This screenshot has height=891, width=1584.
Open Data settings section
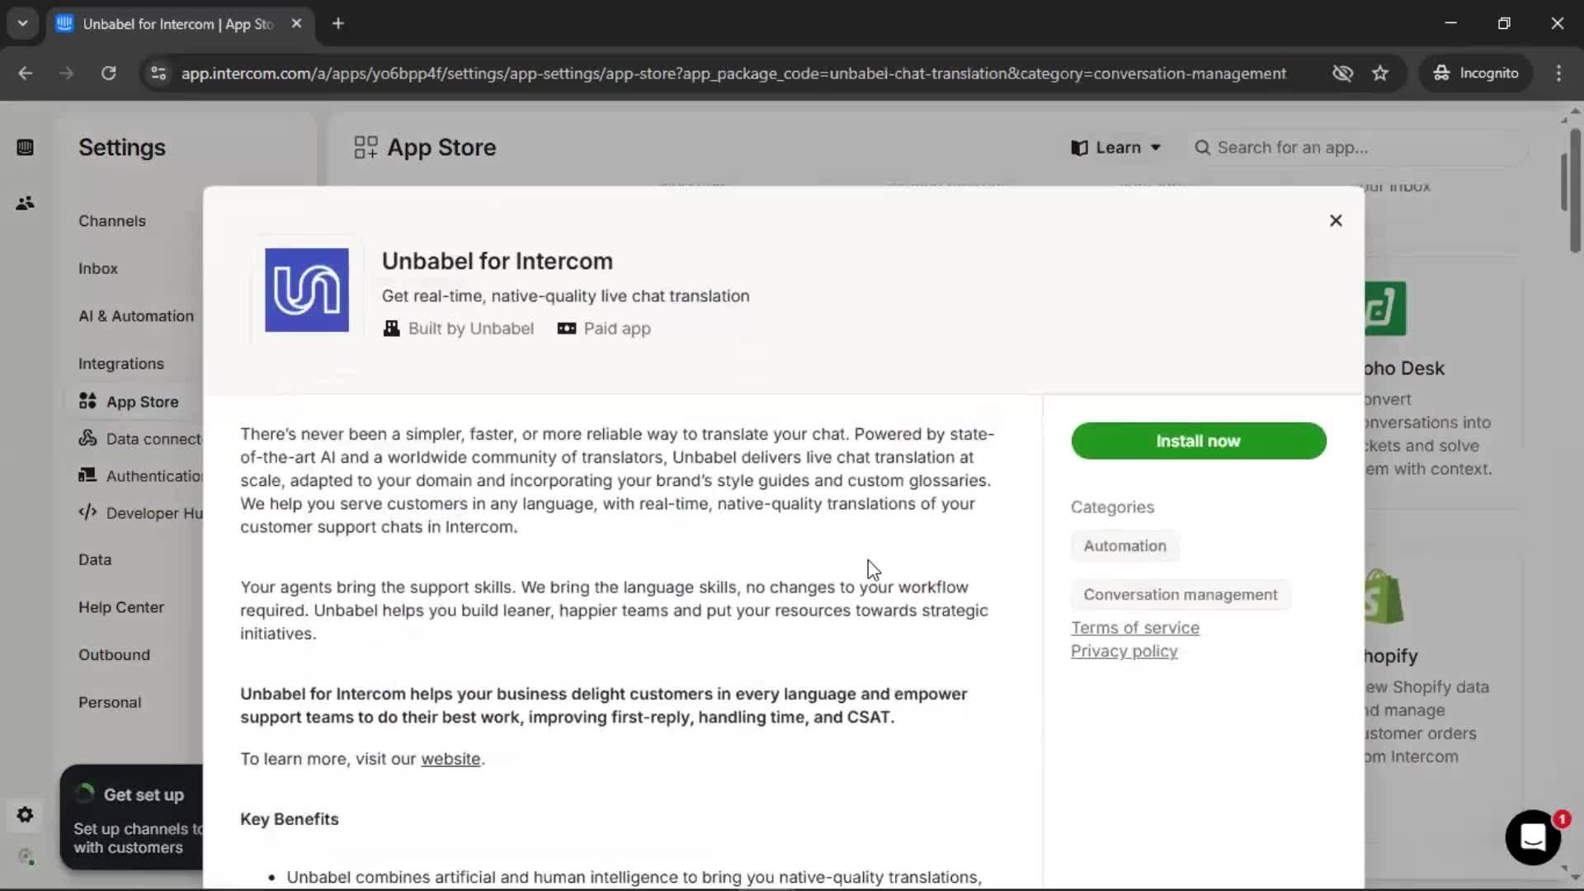pos(95,560)
